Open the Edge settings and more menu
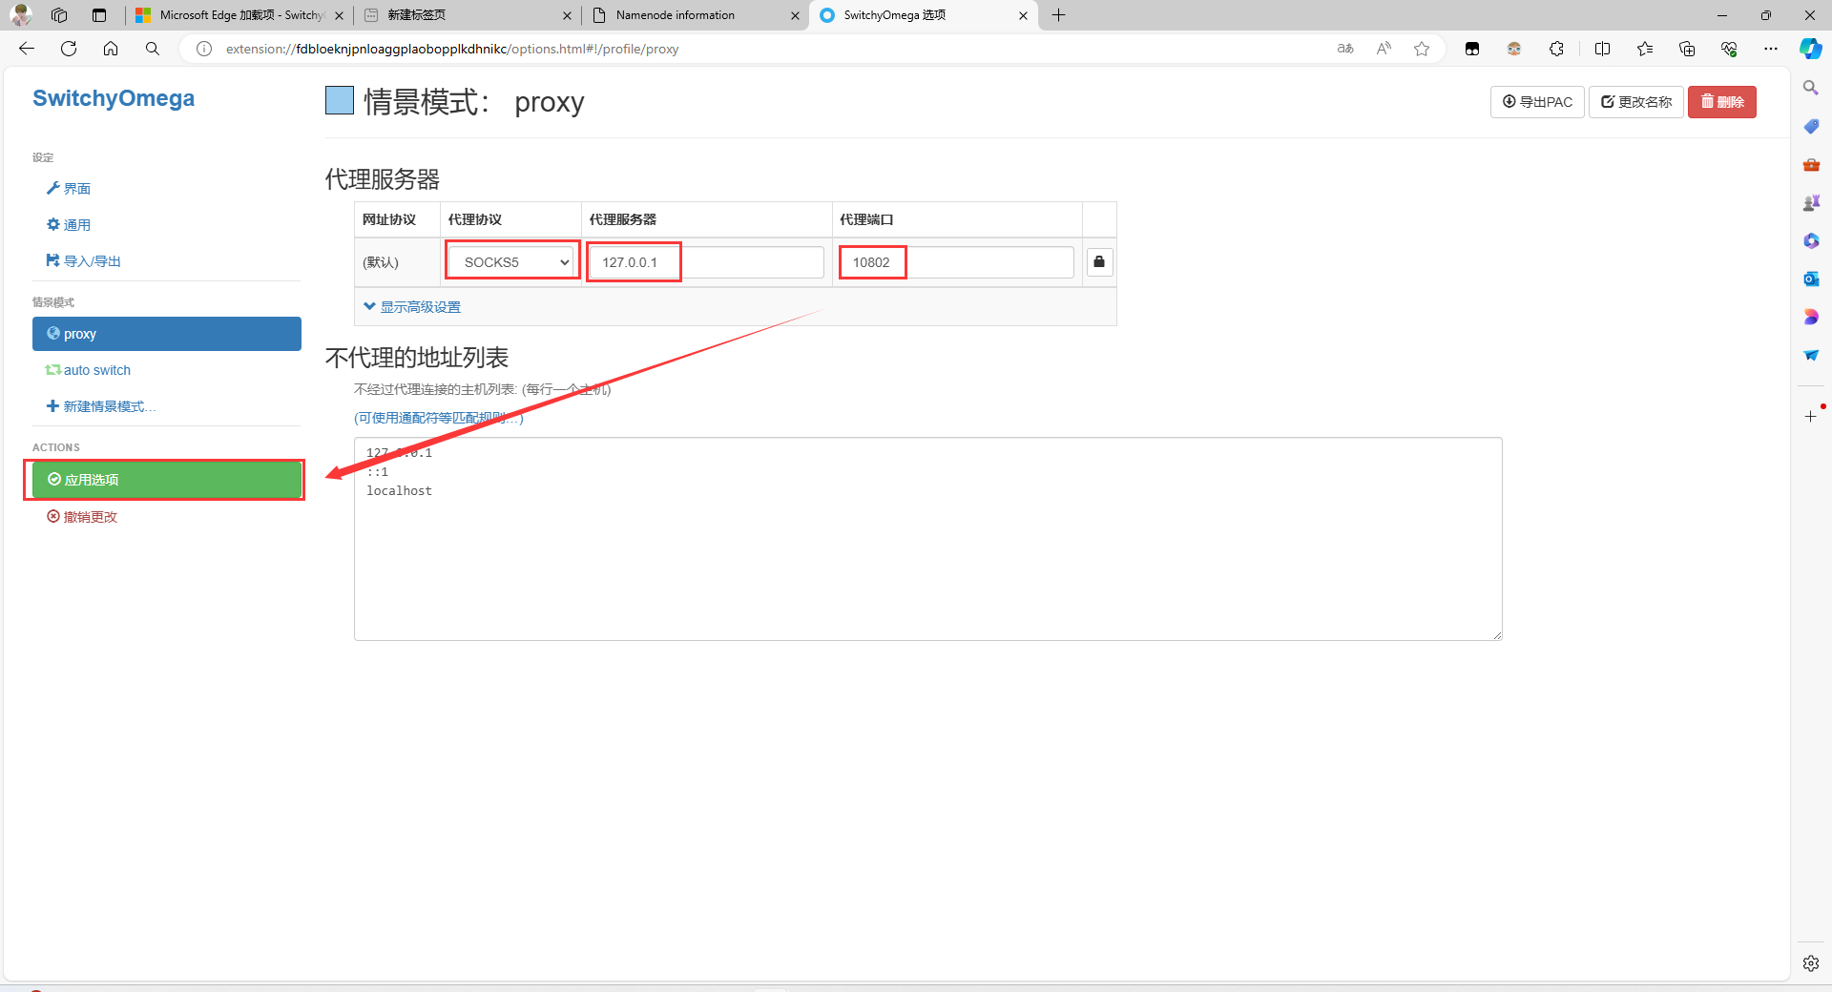 [1771, 49]
